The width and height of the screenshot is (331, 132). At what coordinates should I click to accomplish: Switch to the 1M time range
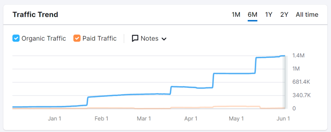[x=236, y=15]
